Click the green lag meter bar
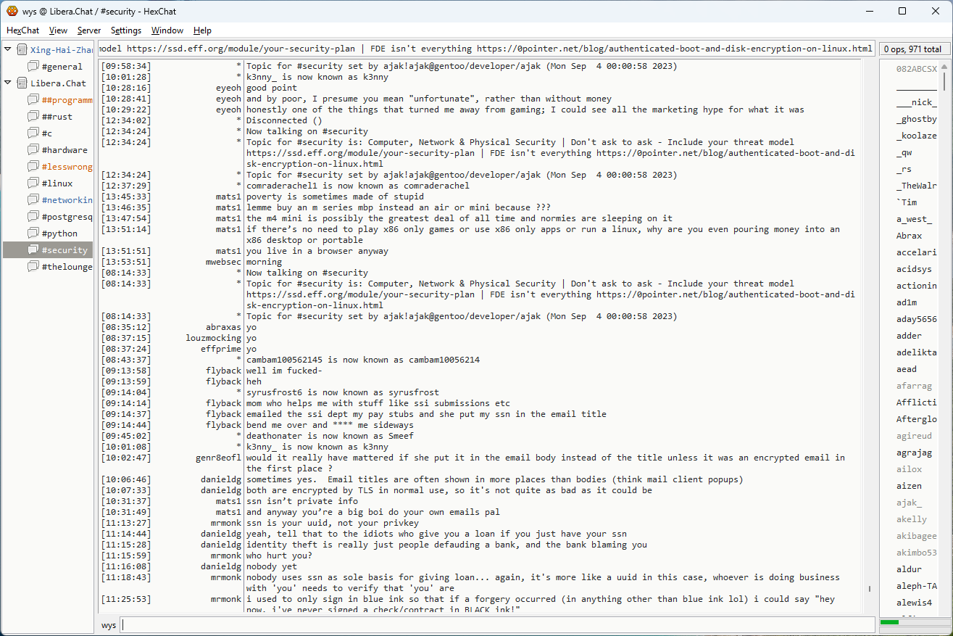This screenshot has height=636, width=953. (x=889, y=622)
